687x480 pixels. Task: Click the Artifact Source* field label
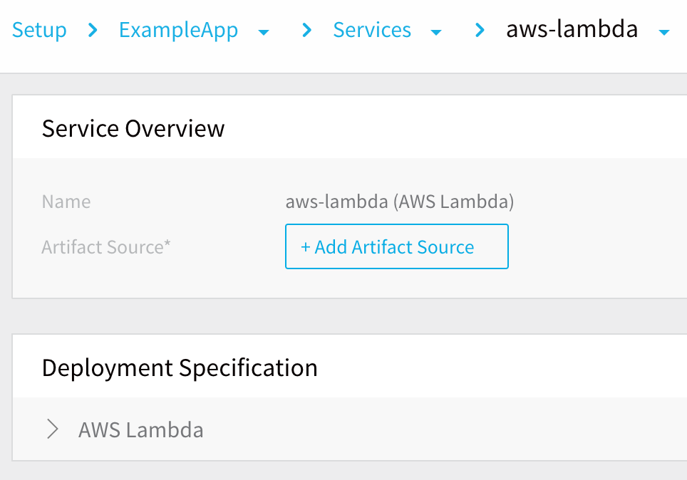coord(106,247)
